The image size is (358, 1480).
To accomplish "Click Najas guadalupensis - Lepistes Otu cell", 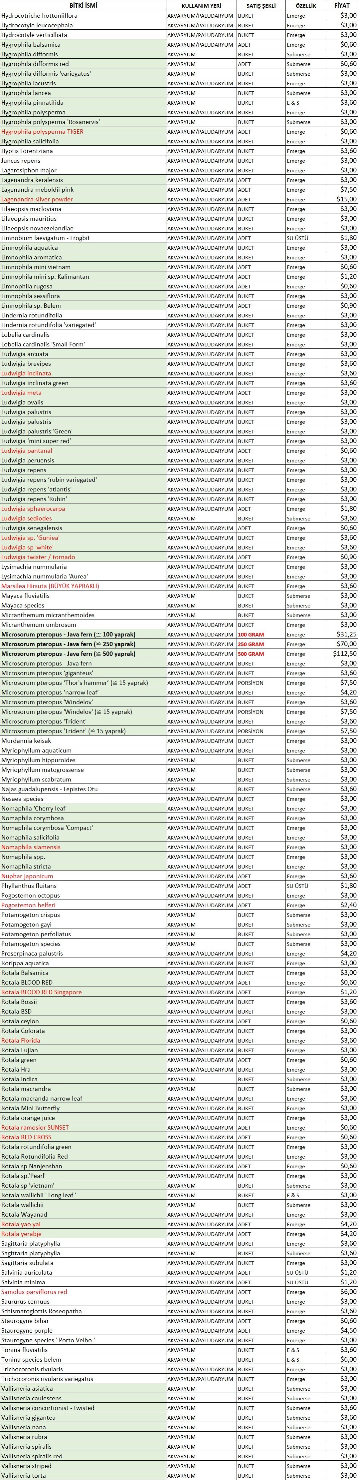I will click(x=49, y=789).
